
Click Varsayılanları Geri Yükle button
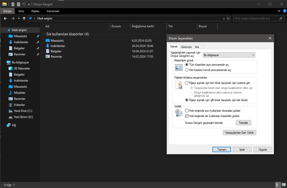pos(239,133)
